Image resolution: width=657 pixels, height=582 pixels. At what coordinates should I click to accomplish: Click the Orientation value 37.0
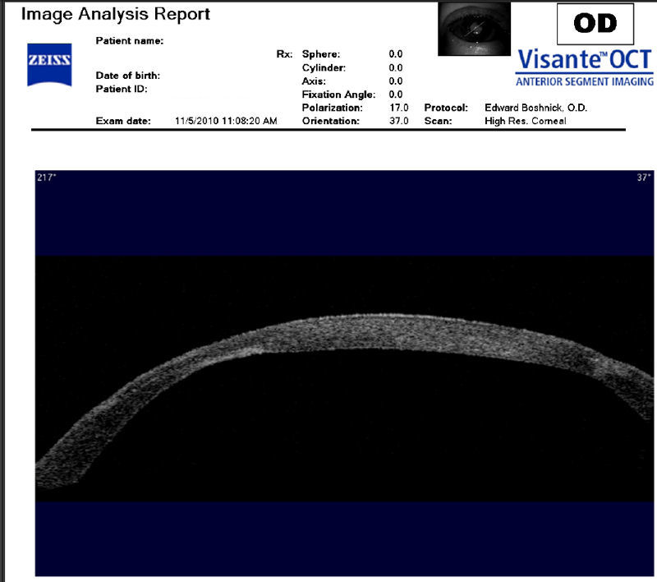point(398,121)
